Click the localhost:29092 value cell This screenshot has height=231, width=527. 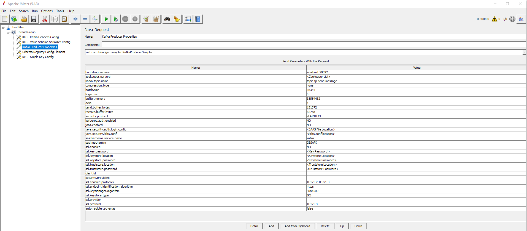pyautogui.click(x=416, y=72)
